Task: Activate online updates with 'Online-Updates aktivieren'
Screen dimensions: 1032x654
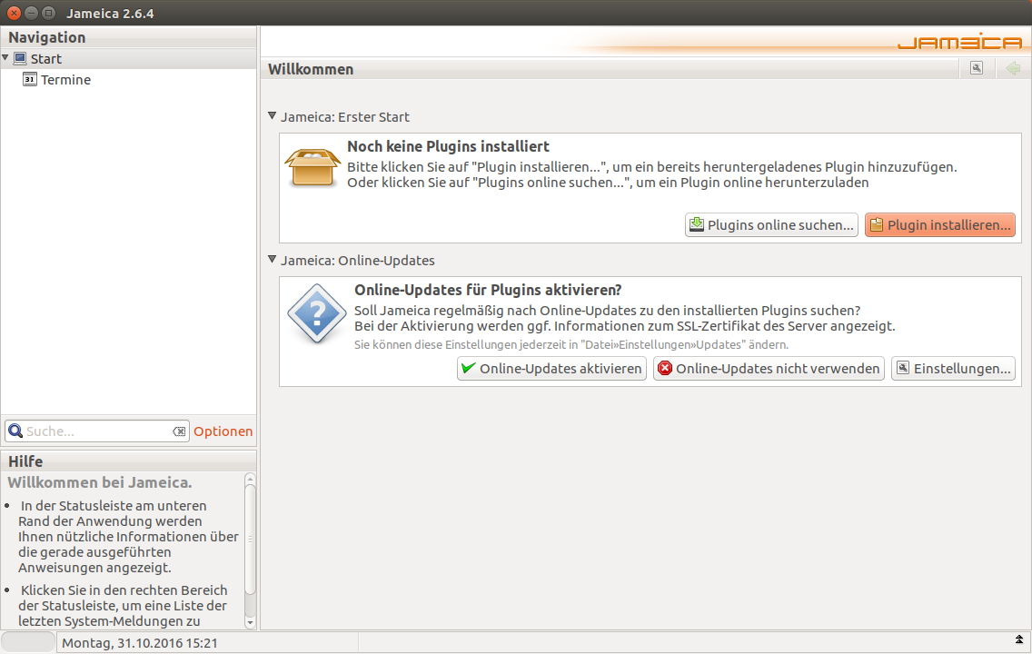Action: pyautogui.click(x=551, y=369)
